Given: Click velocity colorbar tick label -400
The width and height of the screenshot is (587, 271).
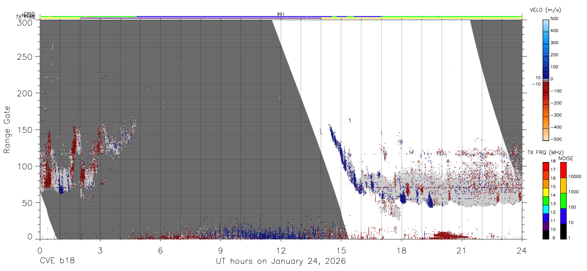Looking at the screenshot, I should (556, 127).
